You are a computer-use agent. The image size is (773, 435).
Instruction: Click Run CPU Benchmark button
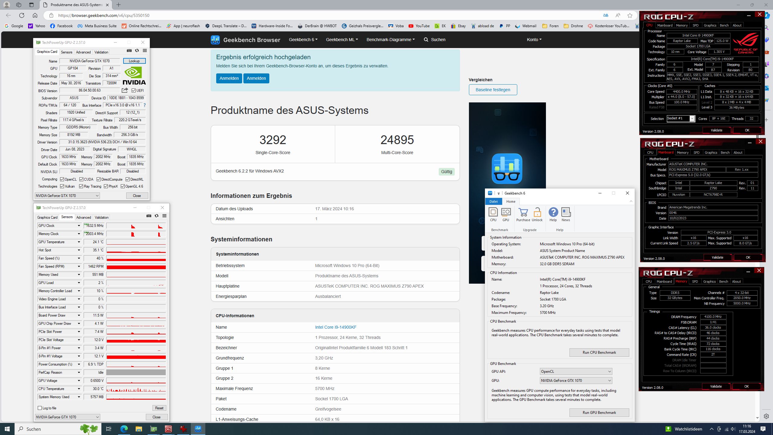pos(599,353)
